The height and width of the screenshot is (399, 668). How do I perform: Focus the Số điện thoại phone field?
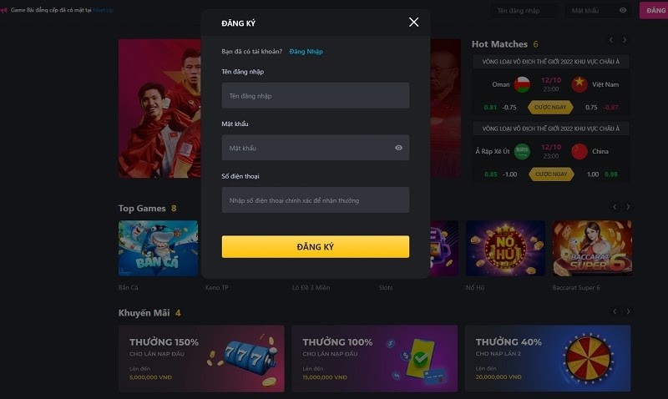pos(316,200)
